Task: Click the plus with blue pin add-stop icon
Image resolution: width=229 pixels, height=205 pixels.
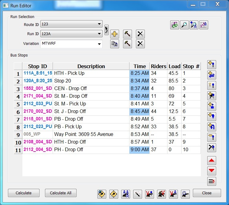Action: click(x=212, y=64)
